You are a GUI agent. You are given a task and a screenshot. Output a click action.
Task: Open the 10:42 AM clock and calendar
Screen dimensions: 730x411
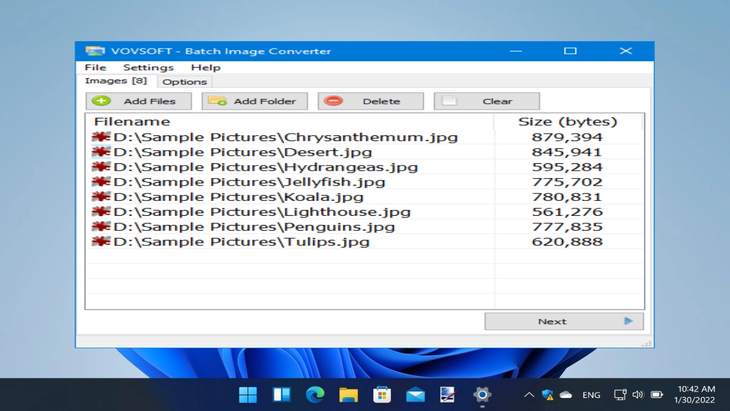point(695,394)
